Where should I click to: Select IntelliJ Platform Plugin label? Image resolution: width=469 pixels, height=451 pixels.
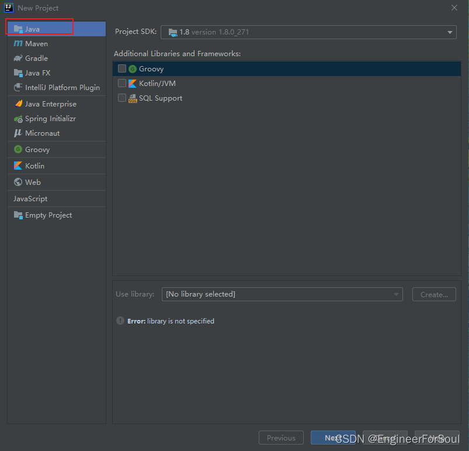click(62, 87)
